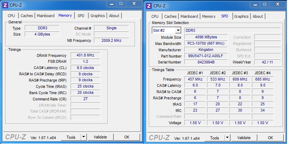Switch to the Mainboard tab in the left window
This screenshot has width=288, height=144.
46,16
